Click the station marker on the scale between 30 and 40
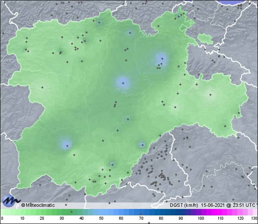This screenshot has height=224, width=258. click(x=71, y=212)
